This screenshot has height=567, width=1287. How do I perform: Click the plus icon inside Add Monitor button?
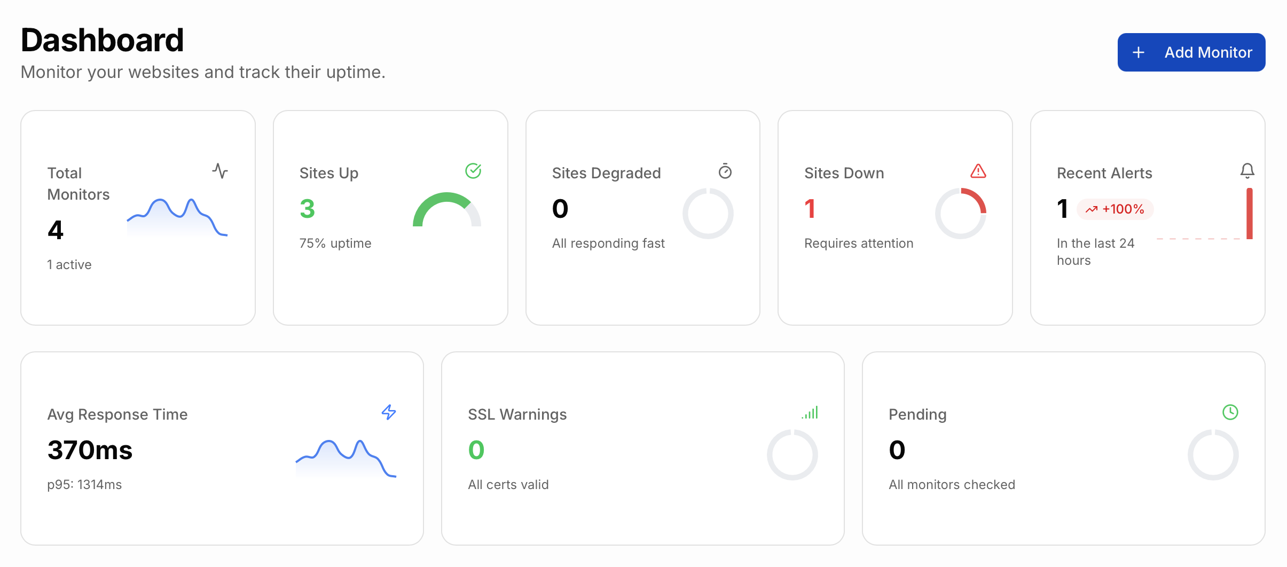tap(1140, 52)
